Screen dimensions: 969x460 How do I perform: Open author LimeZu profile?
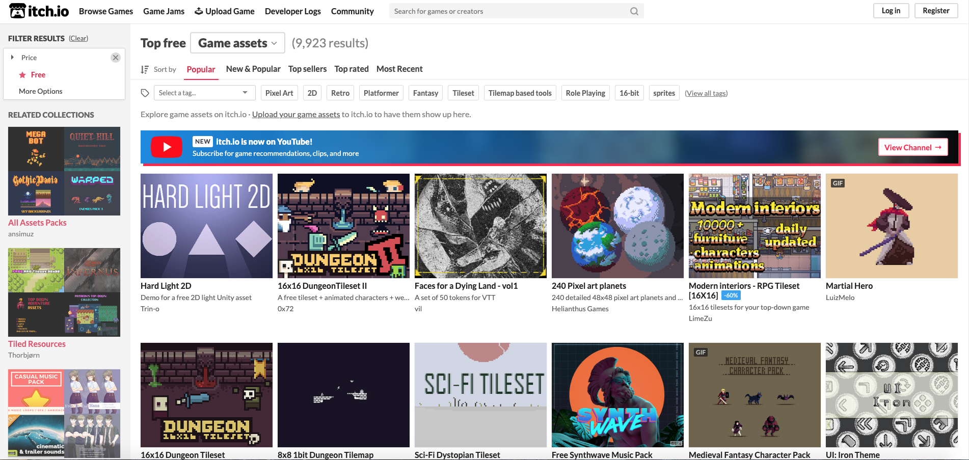click(x=701, y=318)
